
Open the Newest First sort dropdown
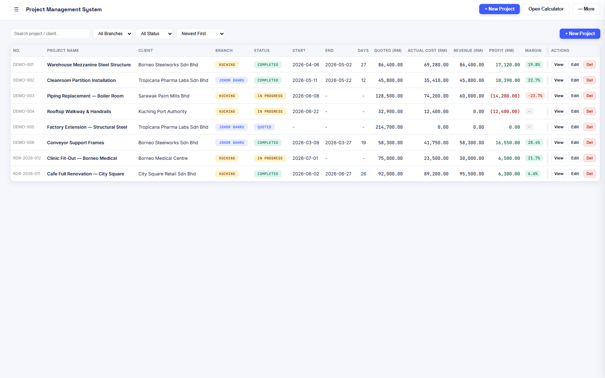coord(200,34)
